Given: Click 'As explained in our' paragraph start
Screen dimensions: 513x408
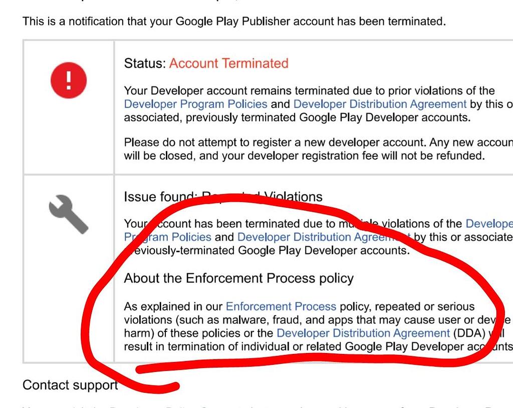Looking at the screenshot, I should (x=173, y=306).
